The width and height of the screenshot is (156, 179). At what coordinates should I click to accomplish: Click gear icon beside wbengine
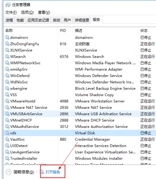coord(7,88)
